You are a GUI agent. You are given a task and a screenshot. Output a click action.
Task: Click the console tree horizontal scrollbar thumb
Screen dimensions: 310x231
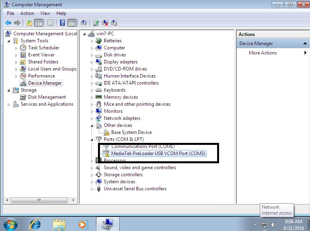coord(39,200)
